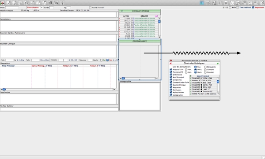Click the Iconographie image area
265x159 pixels.
click(140, 96)
